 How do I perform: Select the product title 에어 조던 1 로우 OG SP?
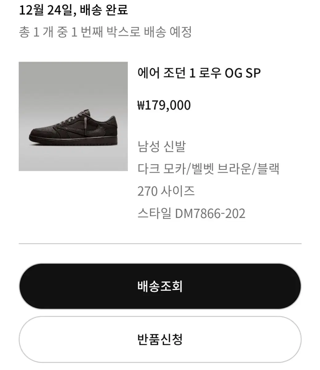(x=199, y=73)
